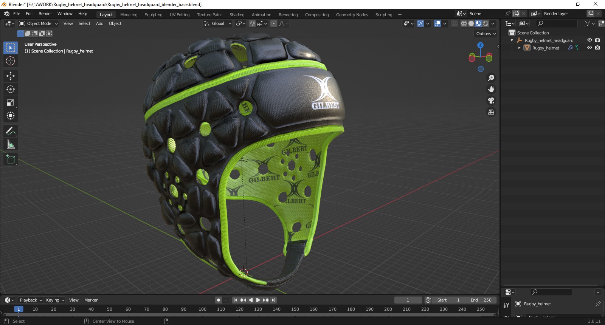This screenshot has height=325, width=605.
Task: Open the Playback dropdown in timeline
Action: click(x=31, y=300)
